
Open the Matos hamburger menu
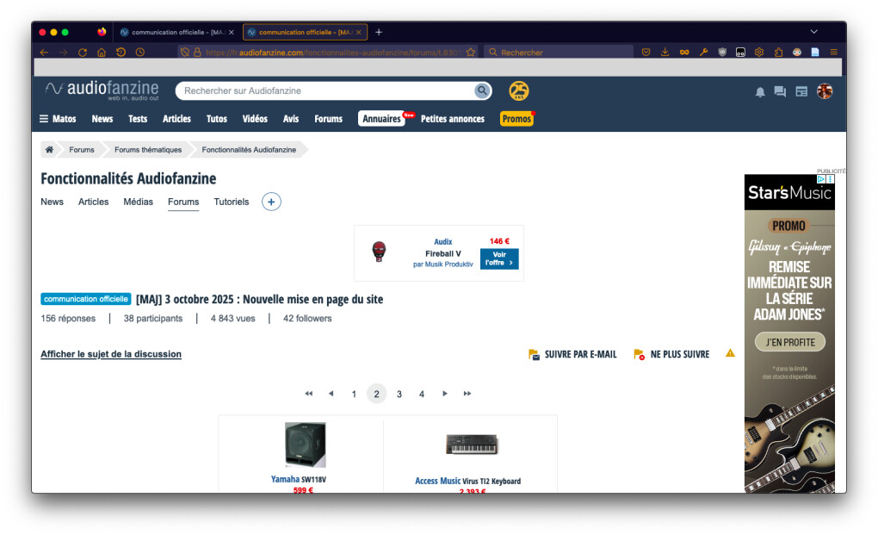[58, 119]
